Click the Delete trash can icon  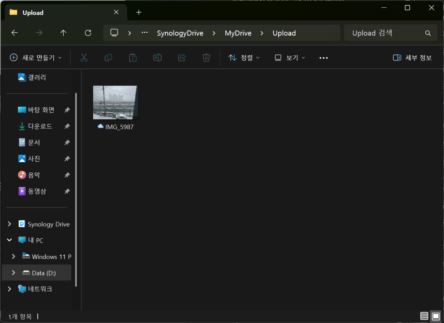[206, 58]
